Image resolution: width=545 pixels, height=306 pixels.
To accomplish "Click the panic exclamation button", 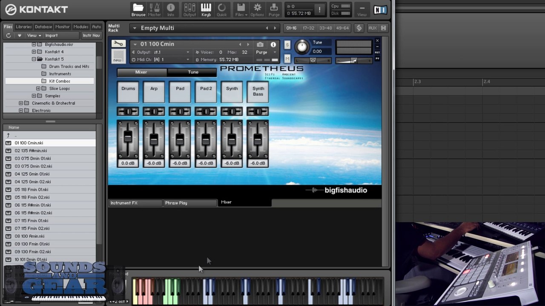I will tap(320, 9).
